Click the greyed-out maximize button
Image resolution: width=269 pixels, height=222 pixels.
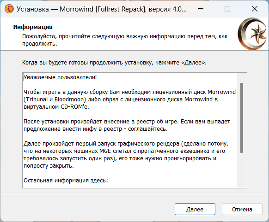[227, 9]
